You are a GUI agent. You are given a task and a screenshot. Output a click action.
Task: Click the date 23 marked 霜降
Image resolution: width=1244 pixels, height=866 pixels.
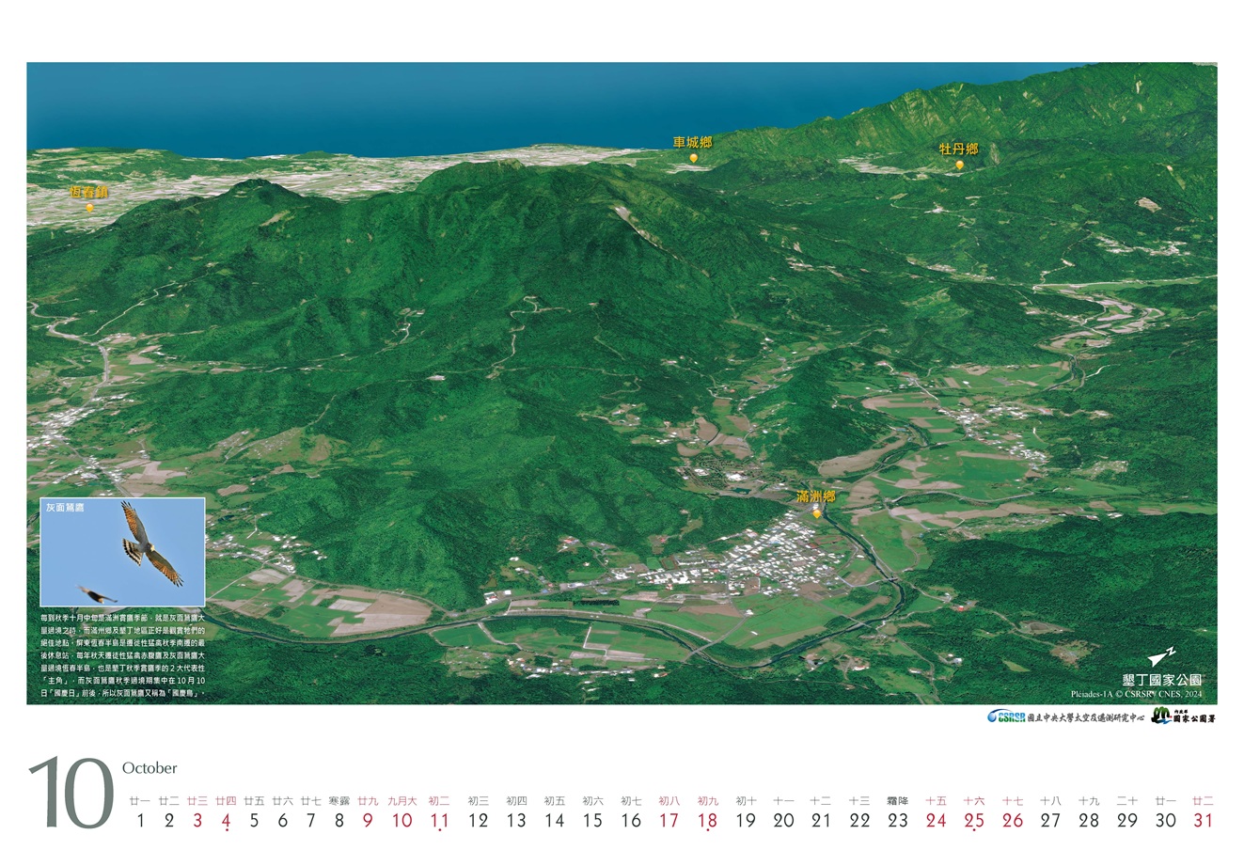898,820
